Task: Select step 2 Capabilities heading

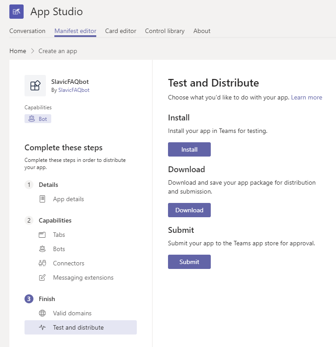Action: click(55, 220)
